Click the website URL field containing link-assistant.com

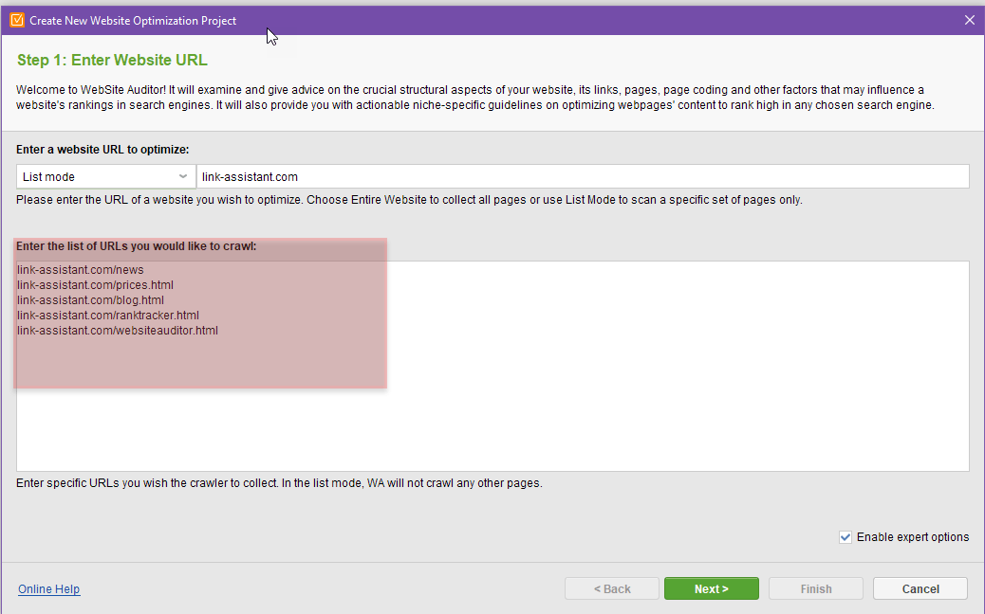pos(583,177)
